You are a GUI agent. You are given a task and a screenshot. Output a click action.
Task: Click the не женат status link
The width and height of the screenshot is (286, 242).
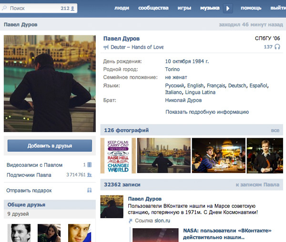[176, 77]
